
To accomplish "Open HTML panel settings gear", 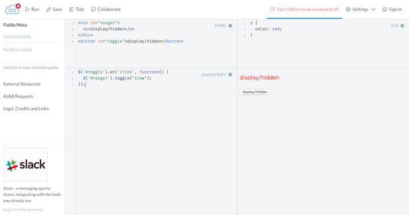I will pos(230,26).
